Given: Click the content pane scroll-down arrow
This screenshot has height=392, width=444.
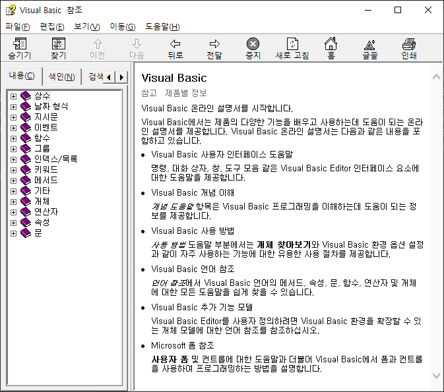Looking at the screenshot, I should point(436,376).
